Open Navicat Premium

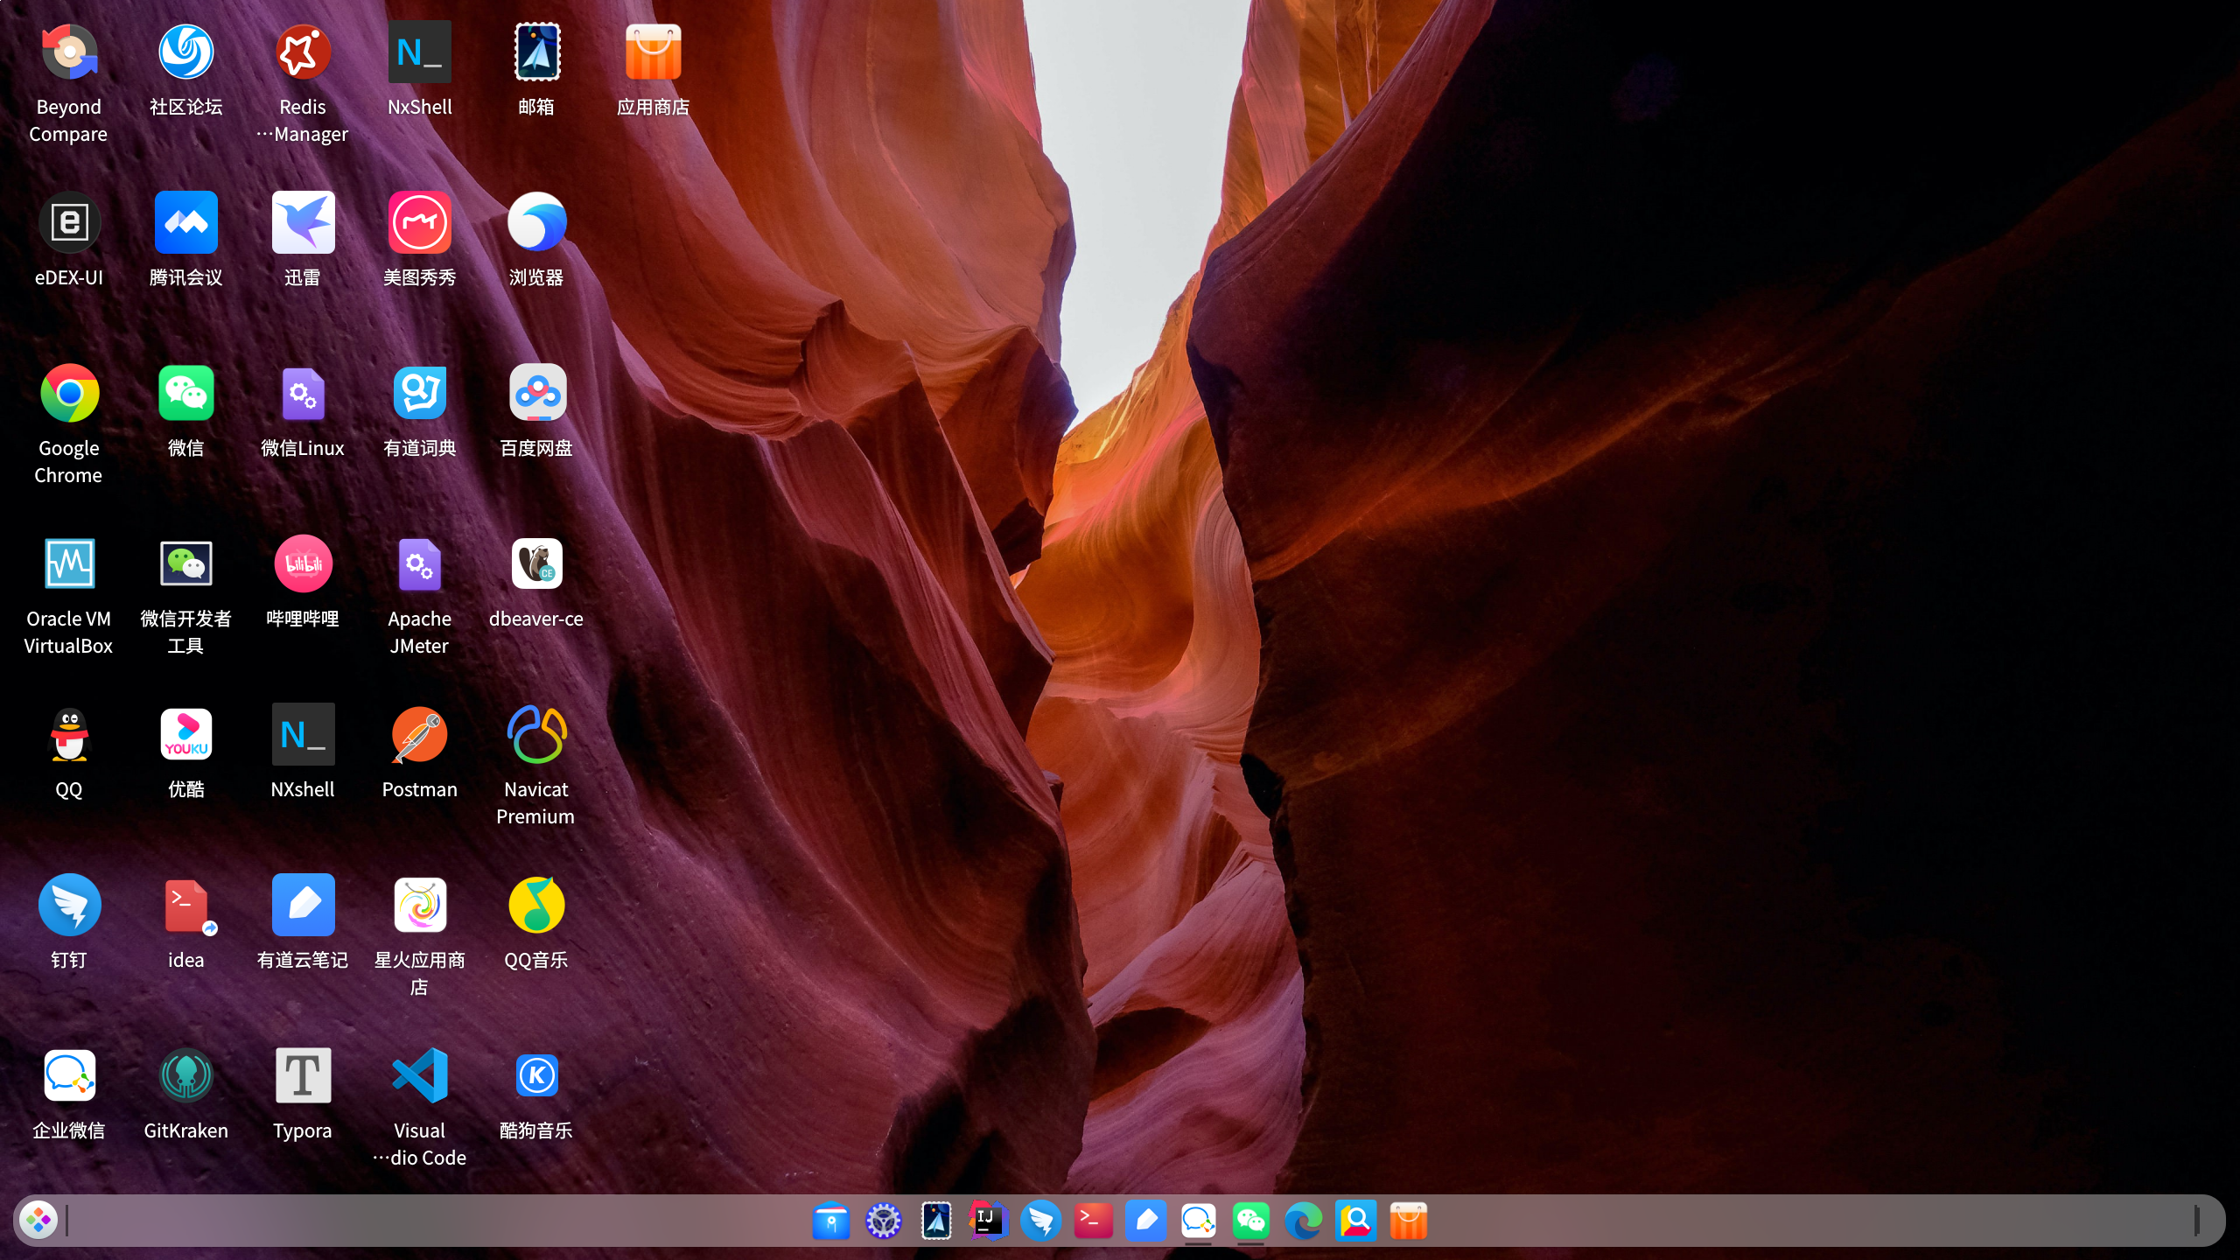coord(536,735)
